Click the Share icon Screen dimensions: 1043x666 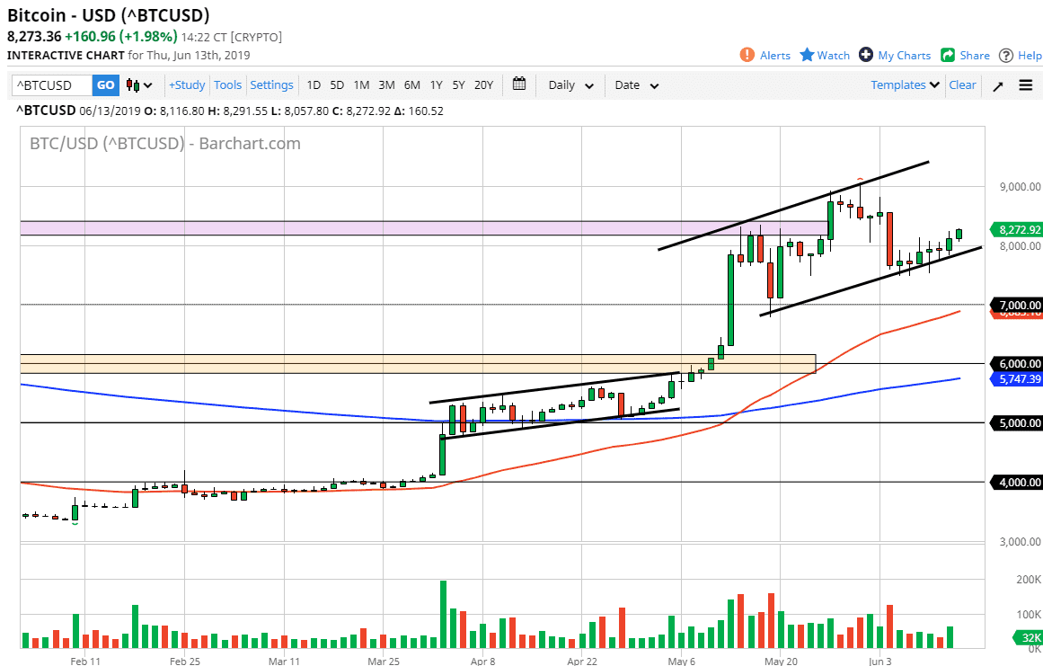click(x=948, y=55)
